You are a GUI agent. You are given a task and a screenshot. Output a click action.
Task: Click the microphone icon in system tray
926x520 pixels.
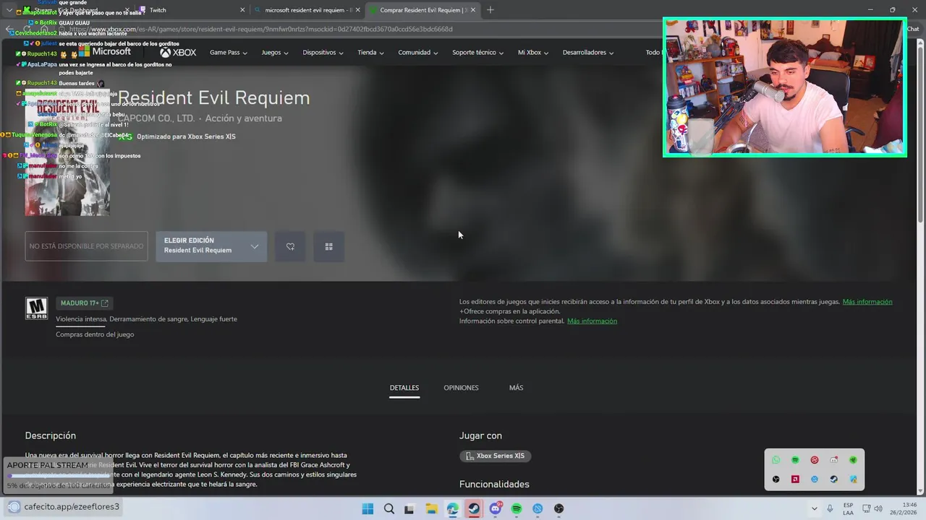(830, 508)
